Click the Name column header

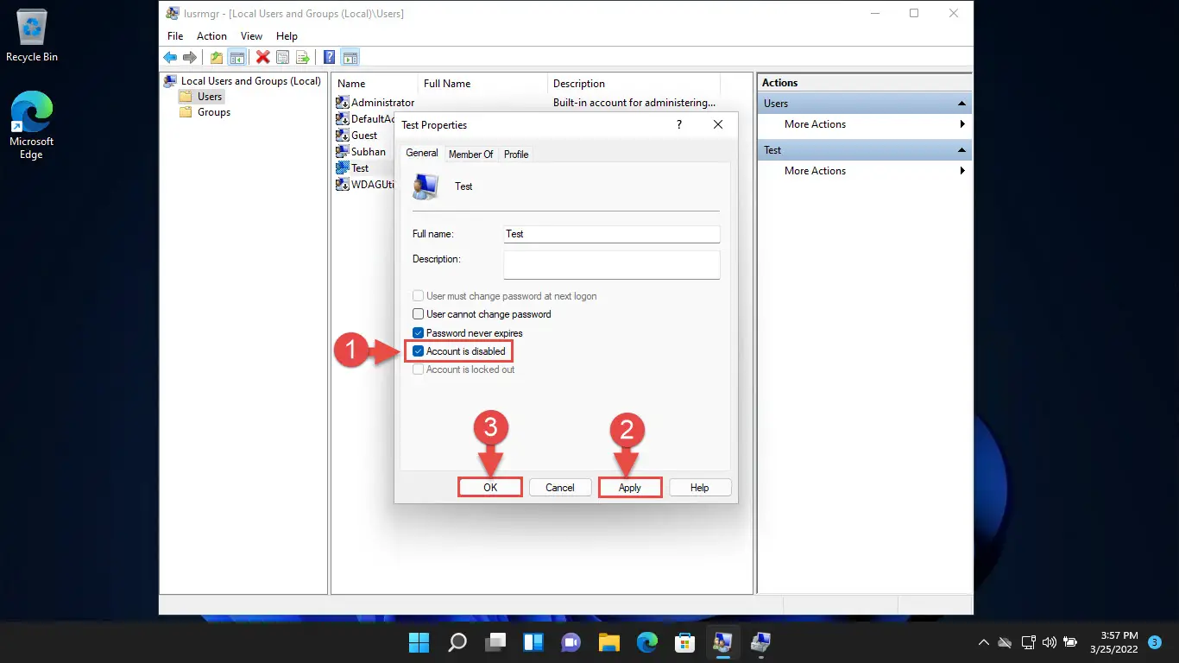375,84
